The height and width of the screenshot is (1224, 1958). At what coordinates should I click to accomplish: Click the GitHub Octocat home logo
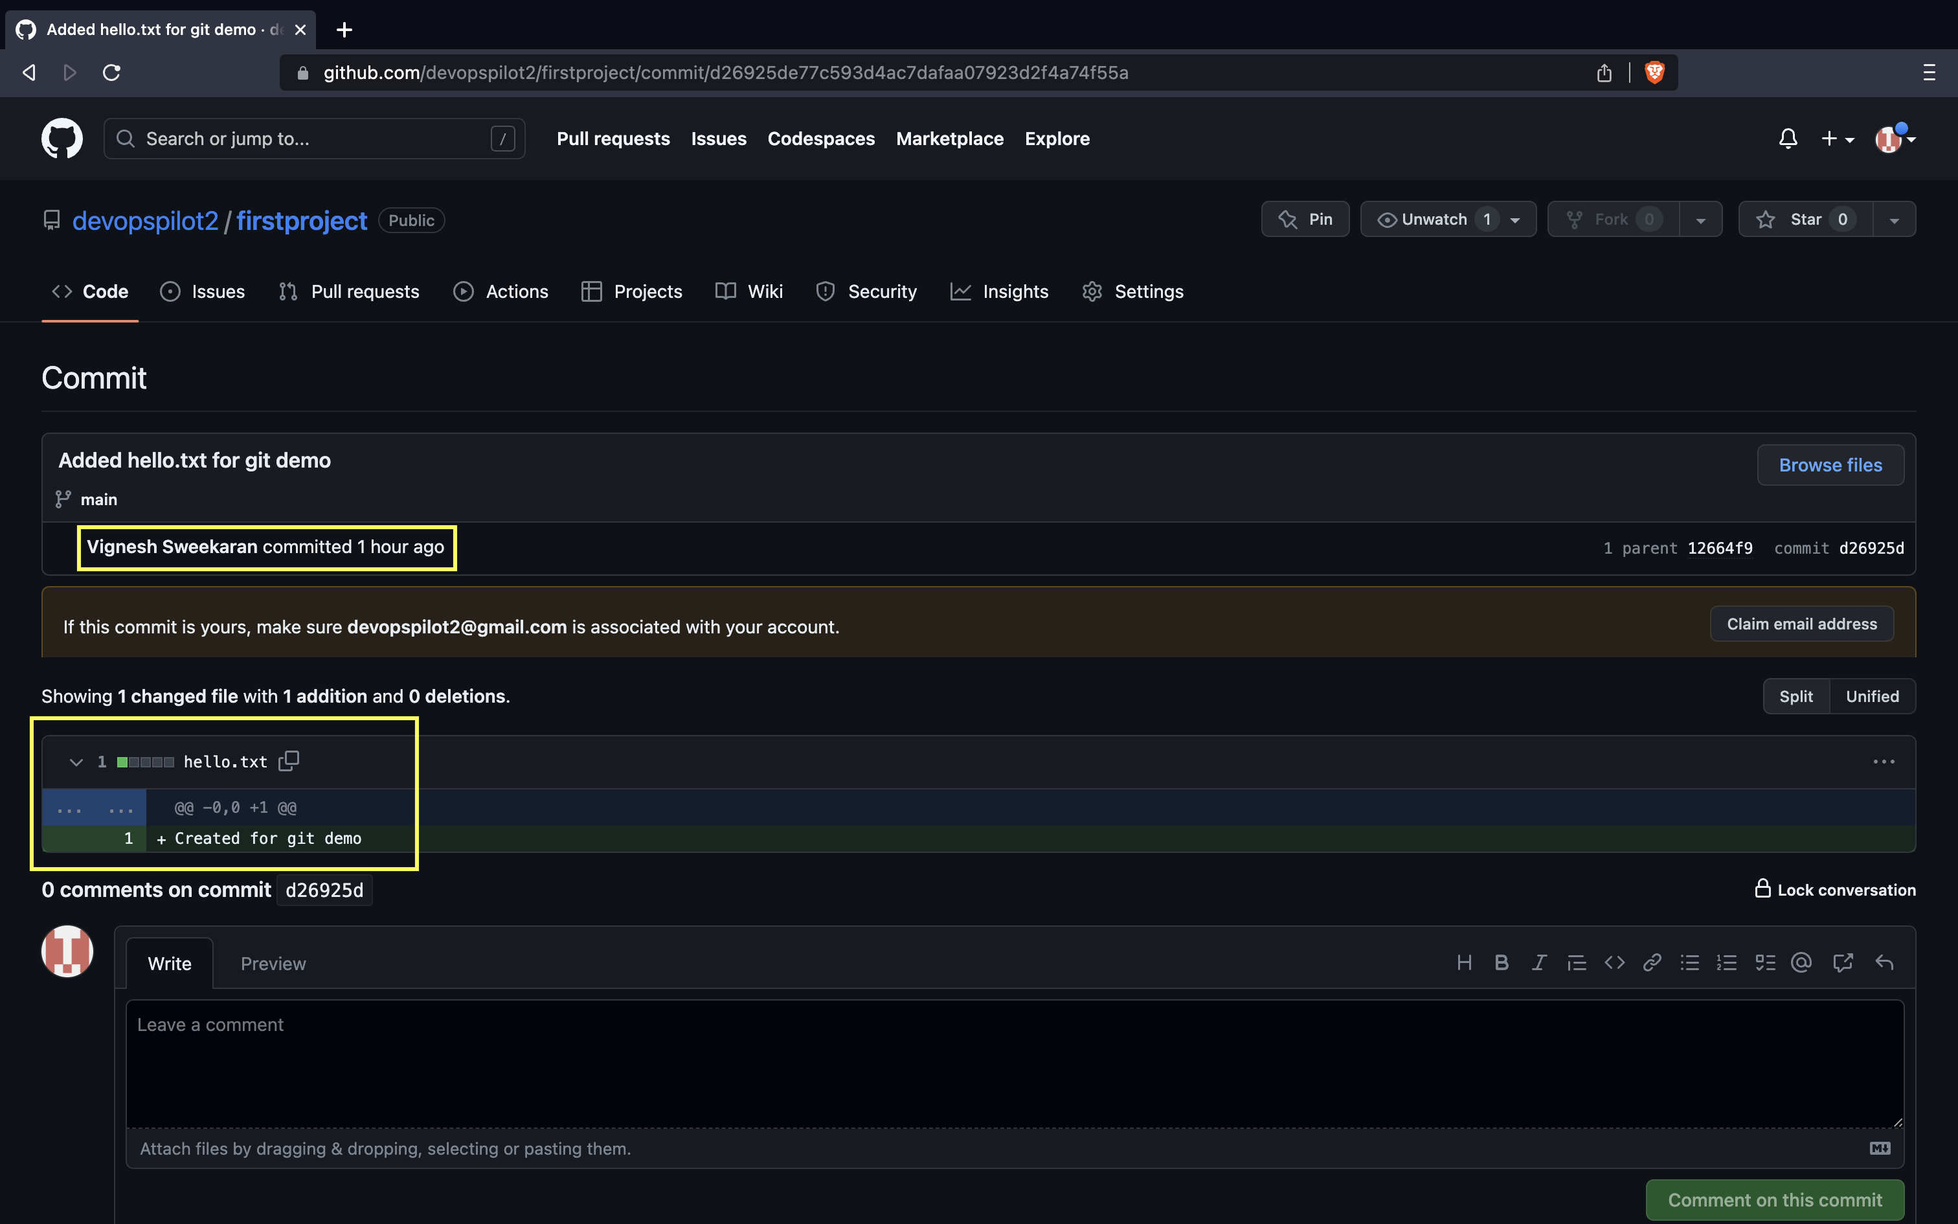pyautogui.click(x=62, y=139)
